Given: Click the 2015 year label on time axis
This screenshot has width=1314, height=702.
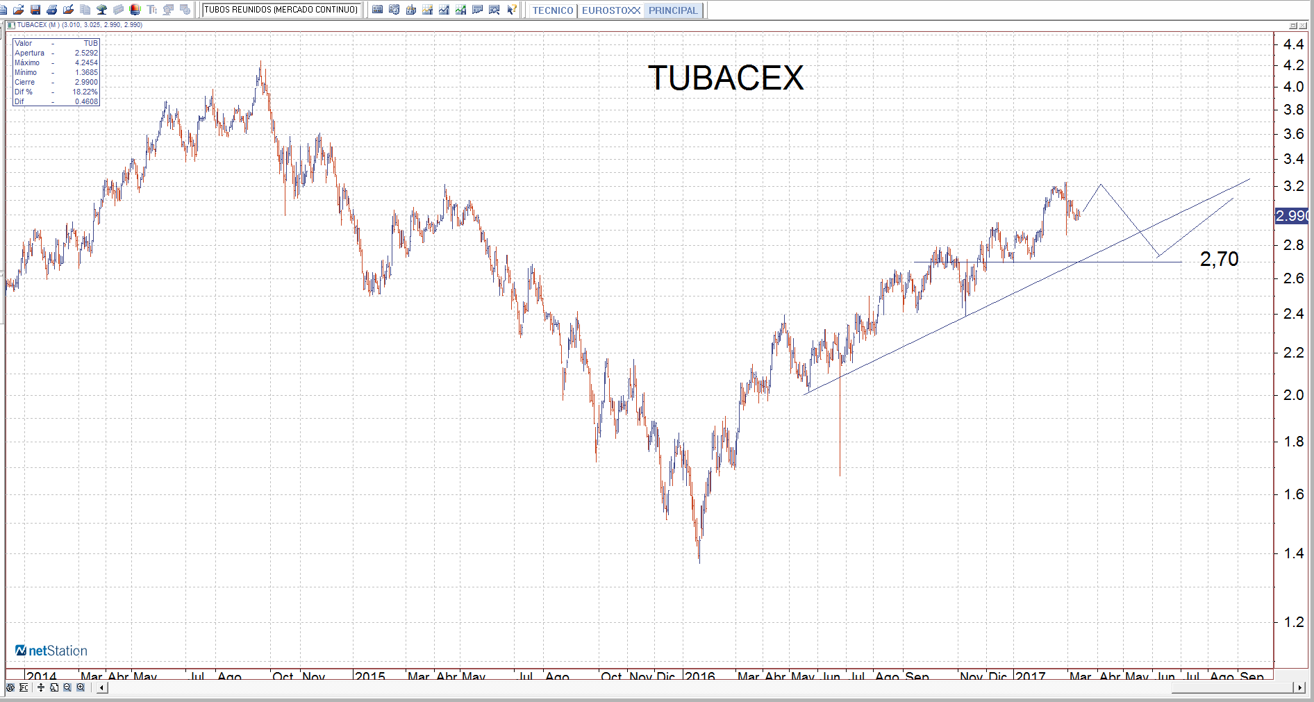Looking at the screenshot, I should click(369, 676).
